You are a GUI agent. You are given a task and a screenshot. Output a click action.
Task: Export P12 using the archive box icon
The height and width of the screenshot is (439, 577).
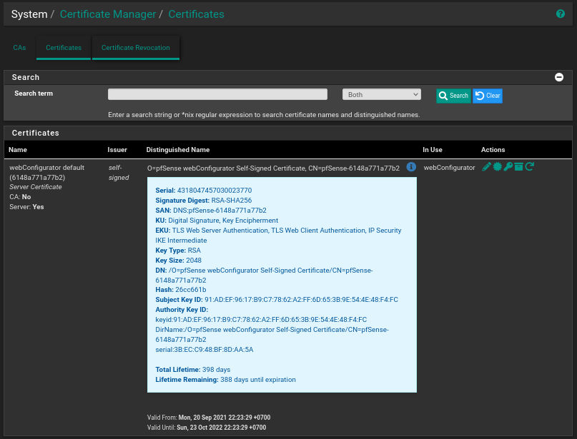518,167
